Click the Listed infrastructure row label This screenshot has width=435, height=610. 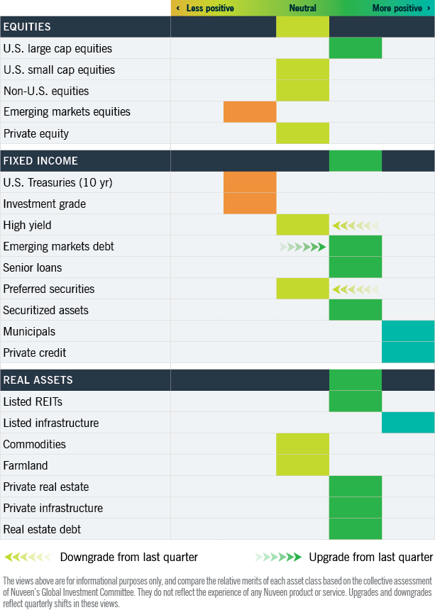[51, 423]
